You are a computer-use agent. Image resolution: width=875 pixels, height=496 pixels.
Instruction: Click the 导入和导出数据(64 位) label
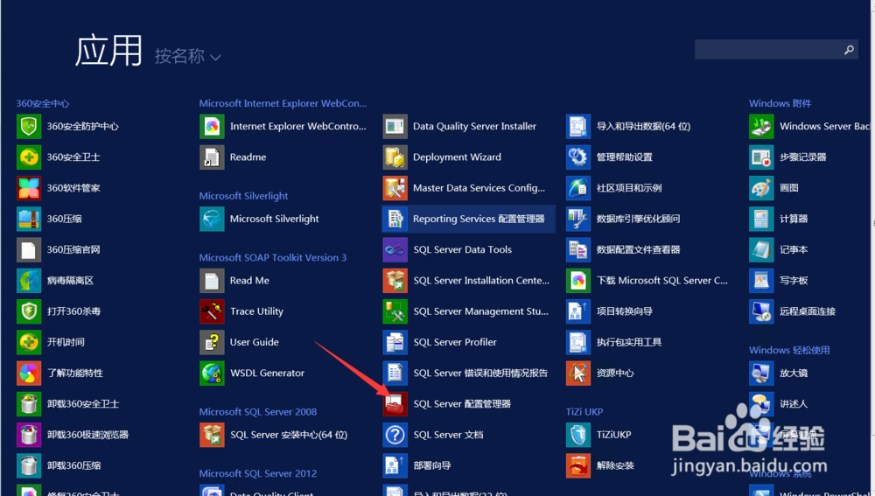pos(643,127)
